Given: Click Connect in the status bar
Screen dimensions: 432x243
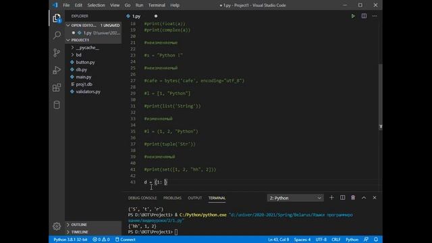Looking at the screenshot, I should (125, 240).
